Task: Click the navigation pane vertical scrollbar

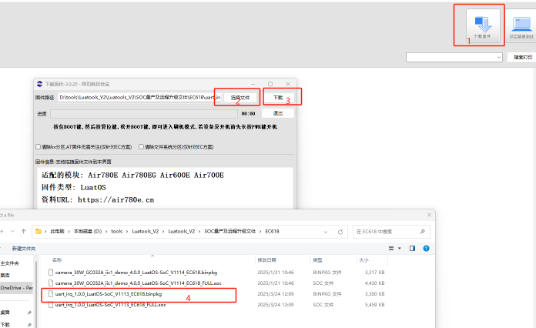Action: click(36, 294)
